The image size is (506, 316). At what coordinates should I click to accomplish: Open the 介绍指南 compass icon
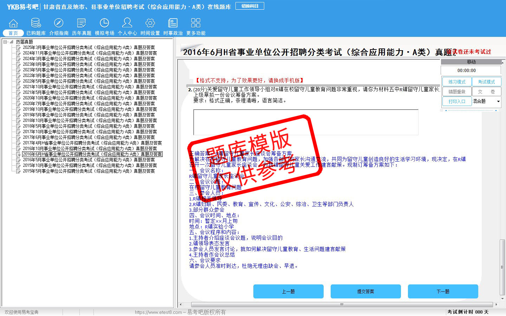[x=59, y=24]
